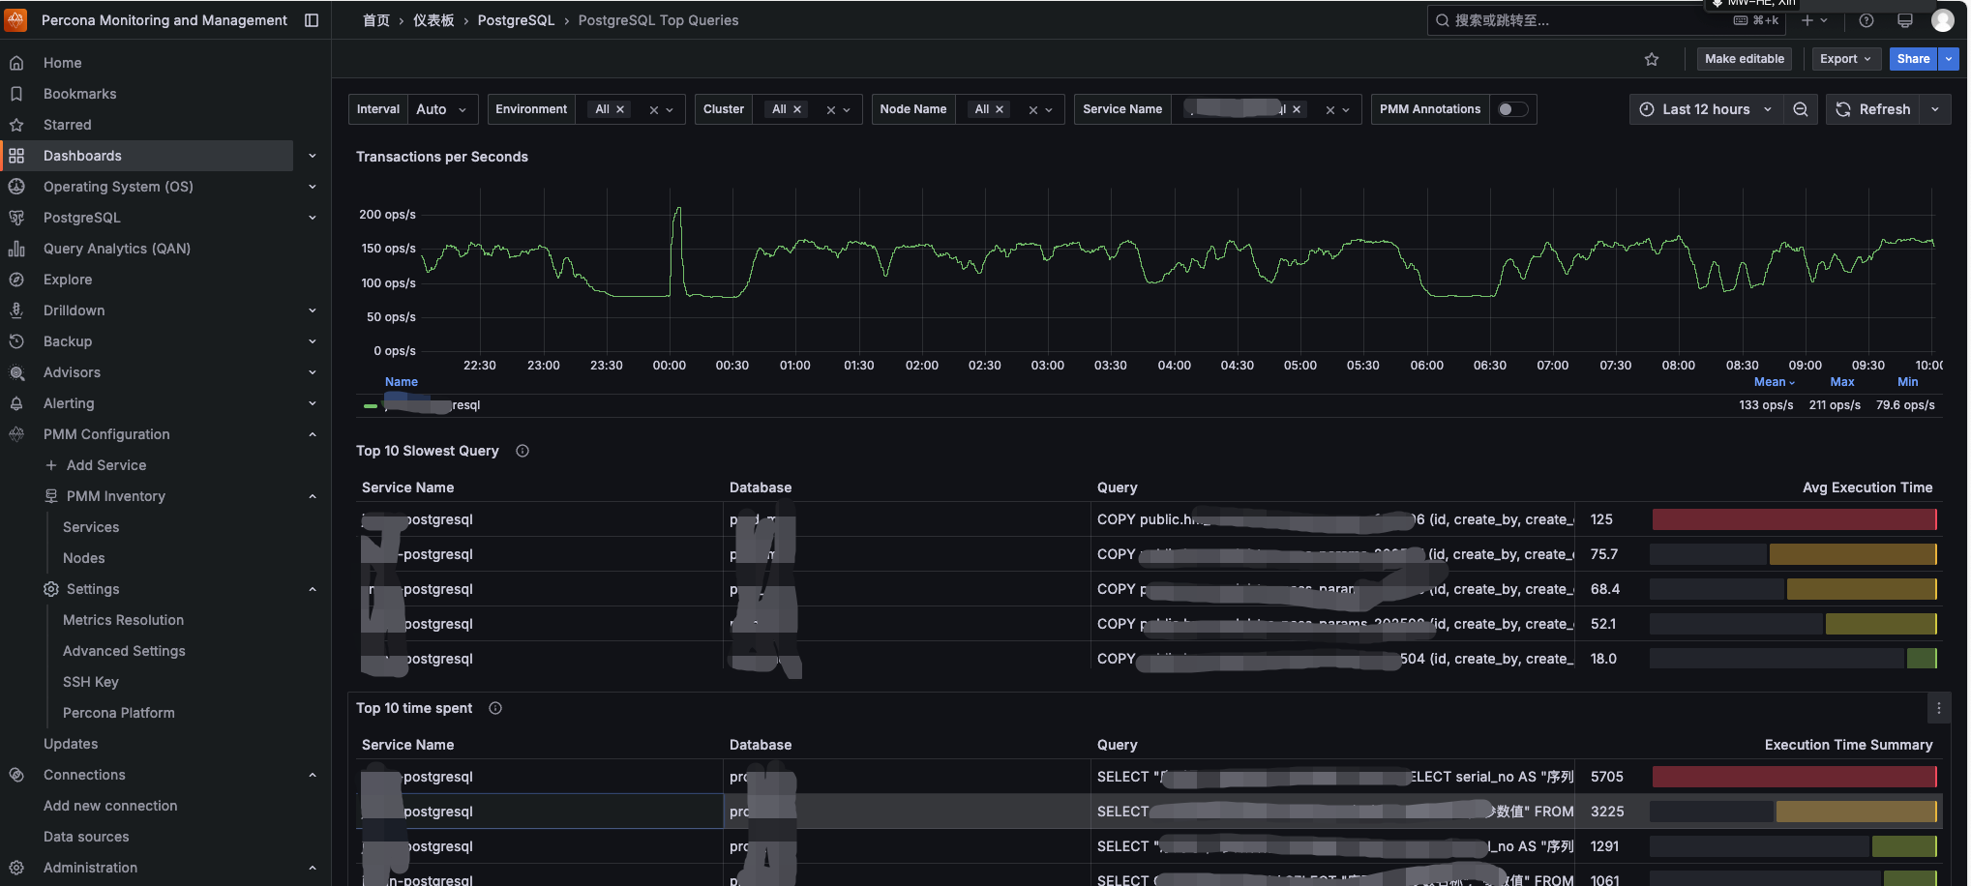Click the user profile avatar
The height and width of the screenshot is (886, 1971).
pos(1942,20)
